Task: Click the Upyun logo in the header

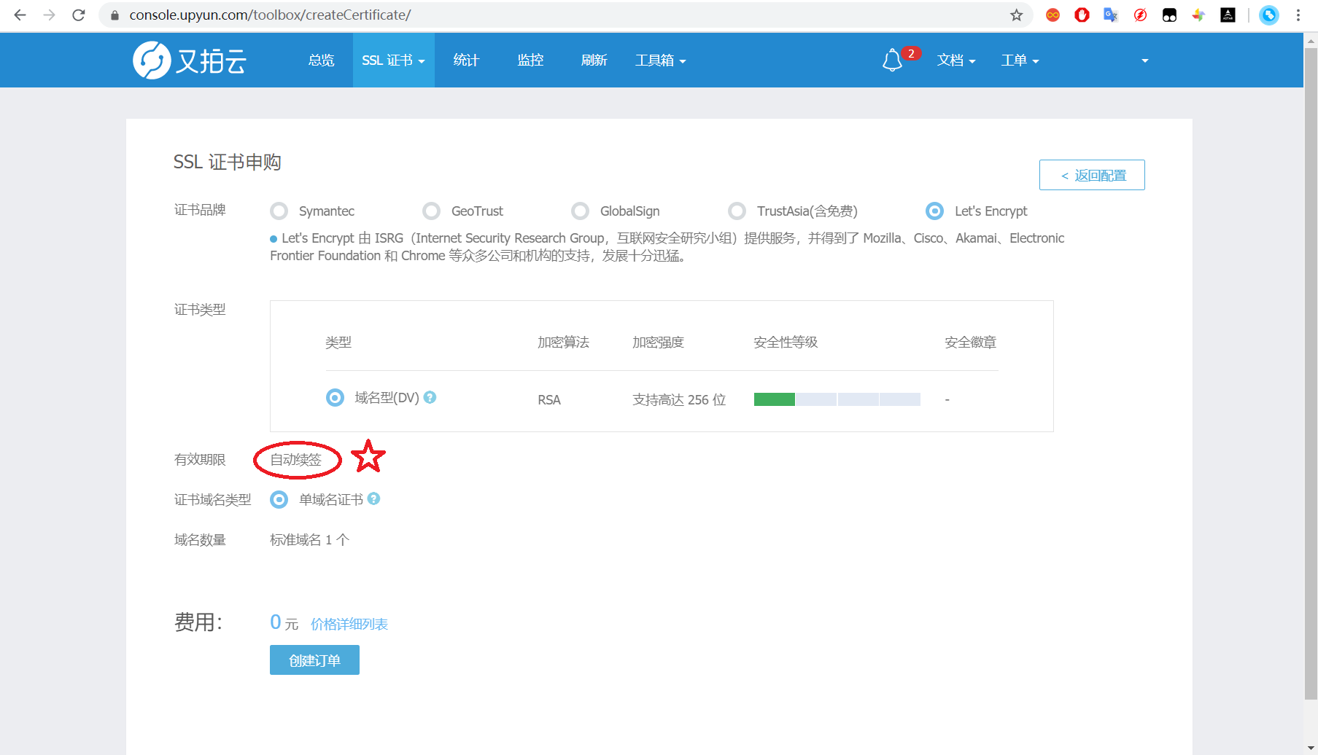Action: [190, 60]
